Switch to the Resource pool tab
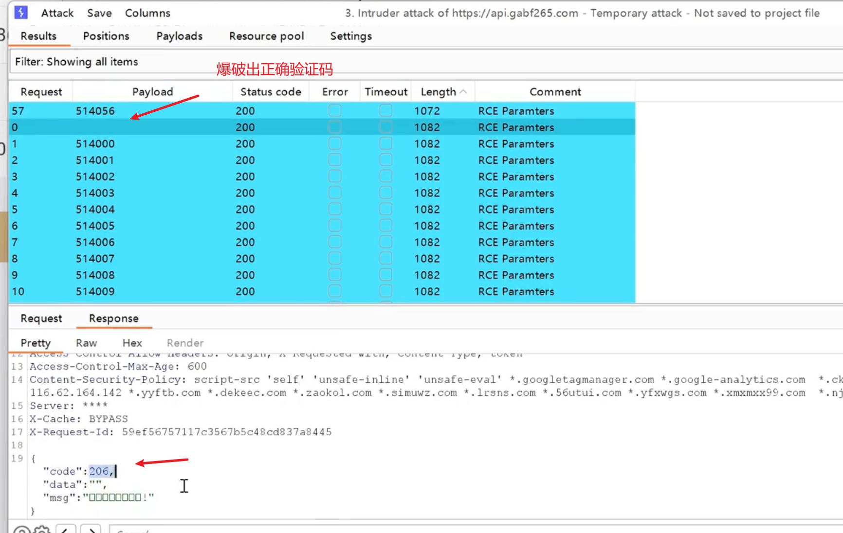 pos(266,36)
